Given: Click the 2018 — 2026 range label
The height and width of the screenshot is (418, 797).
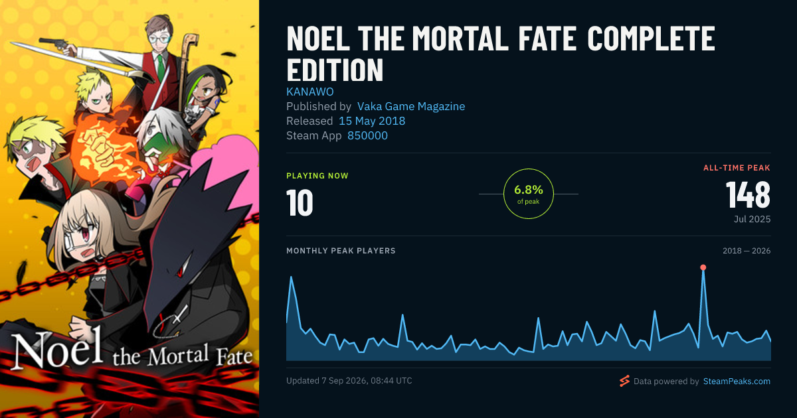Looking at the screenshot, I should (x=747, y=251).
